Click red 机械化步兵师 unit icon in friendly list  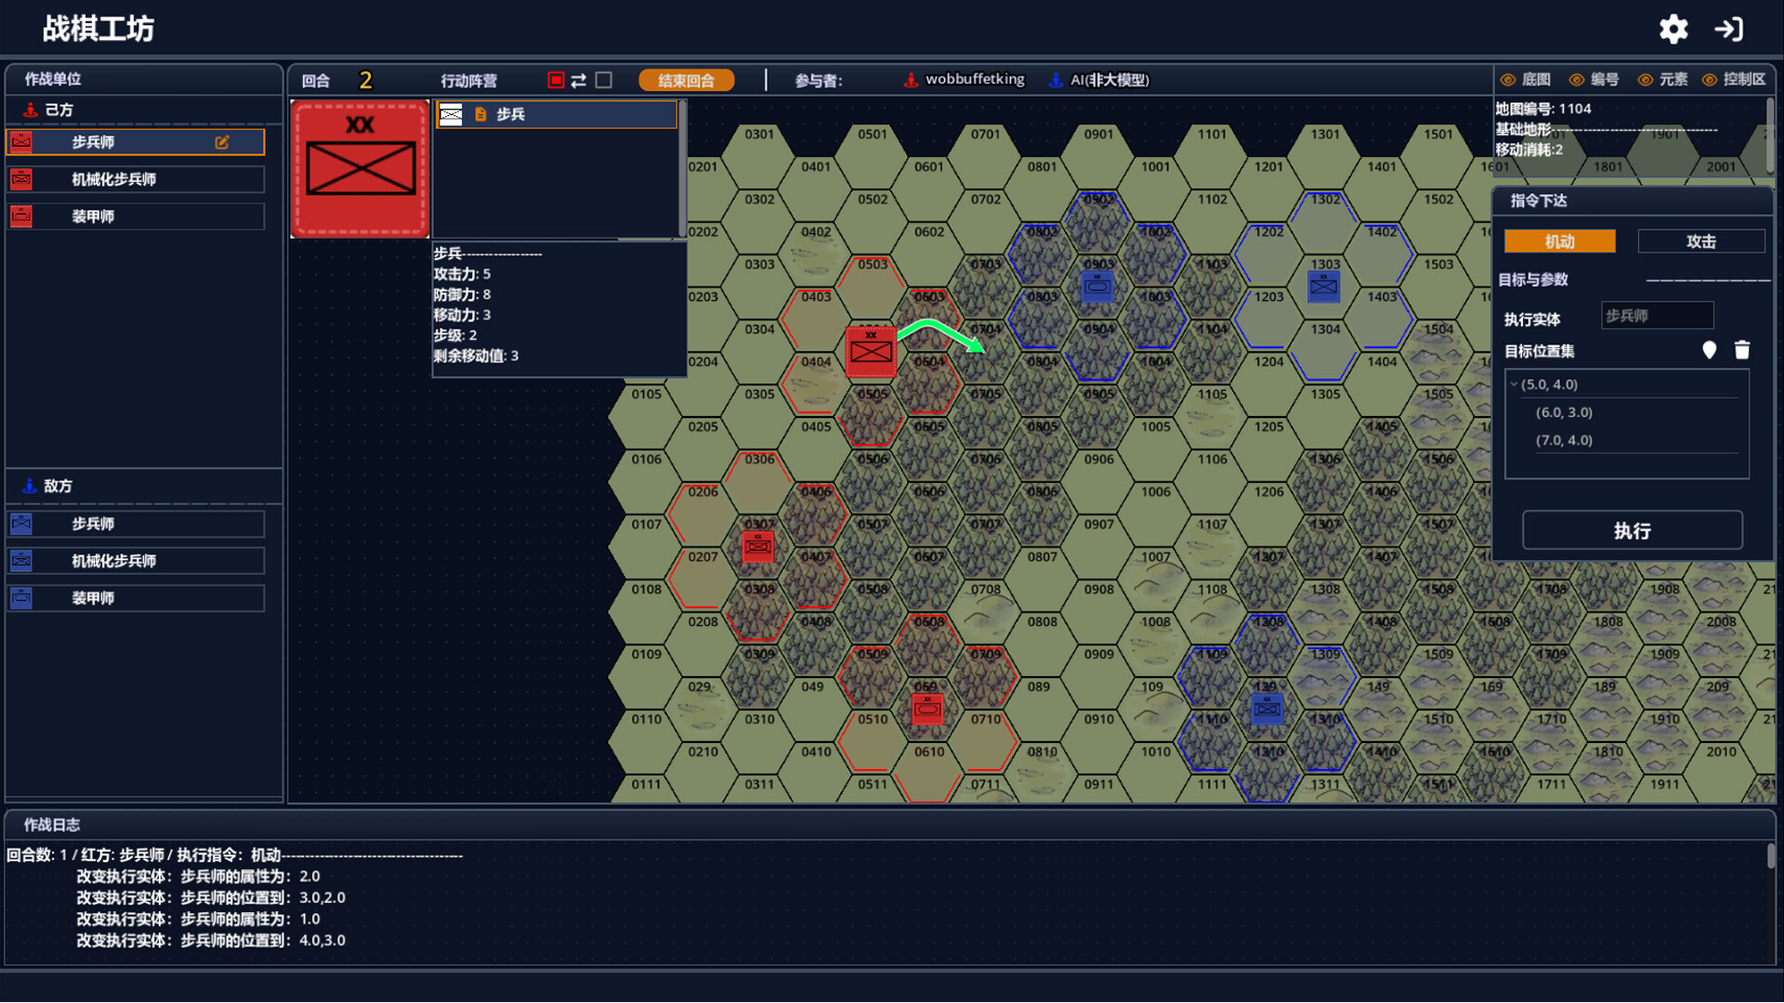click(x=21, y=179)
